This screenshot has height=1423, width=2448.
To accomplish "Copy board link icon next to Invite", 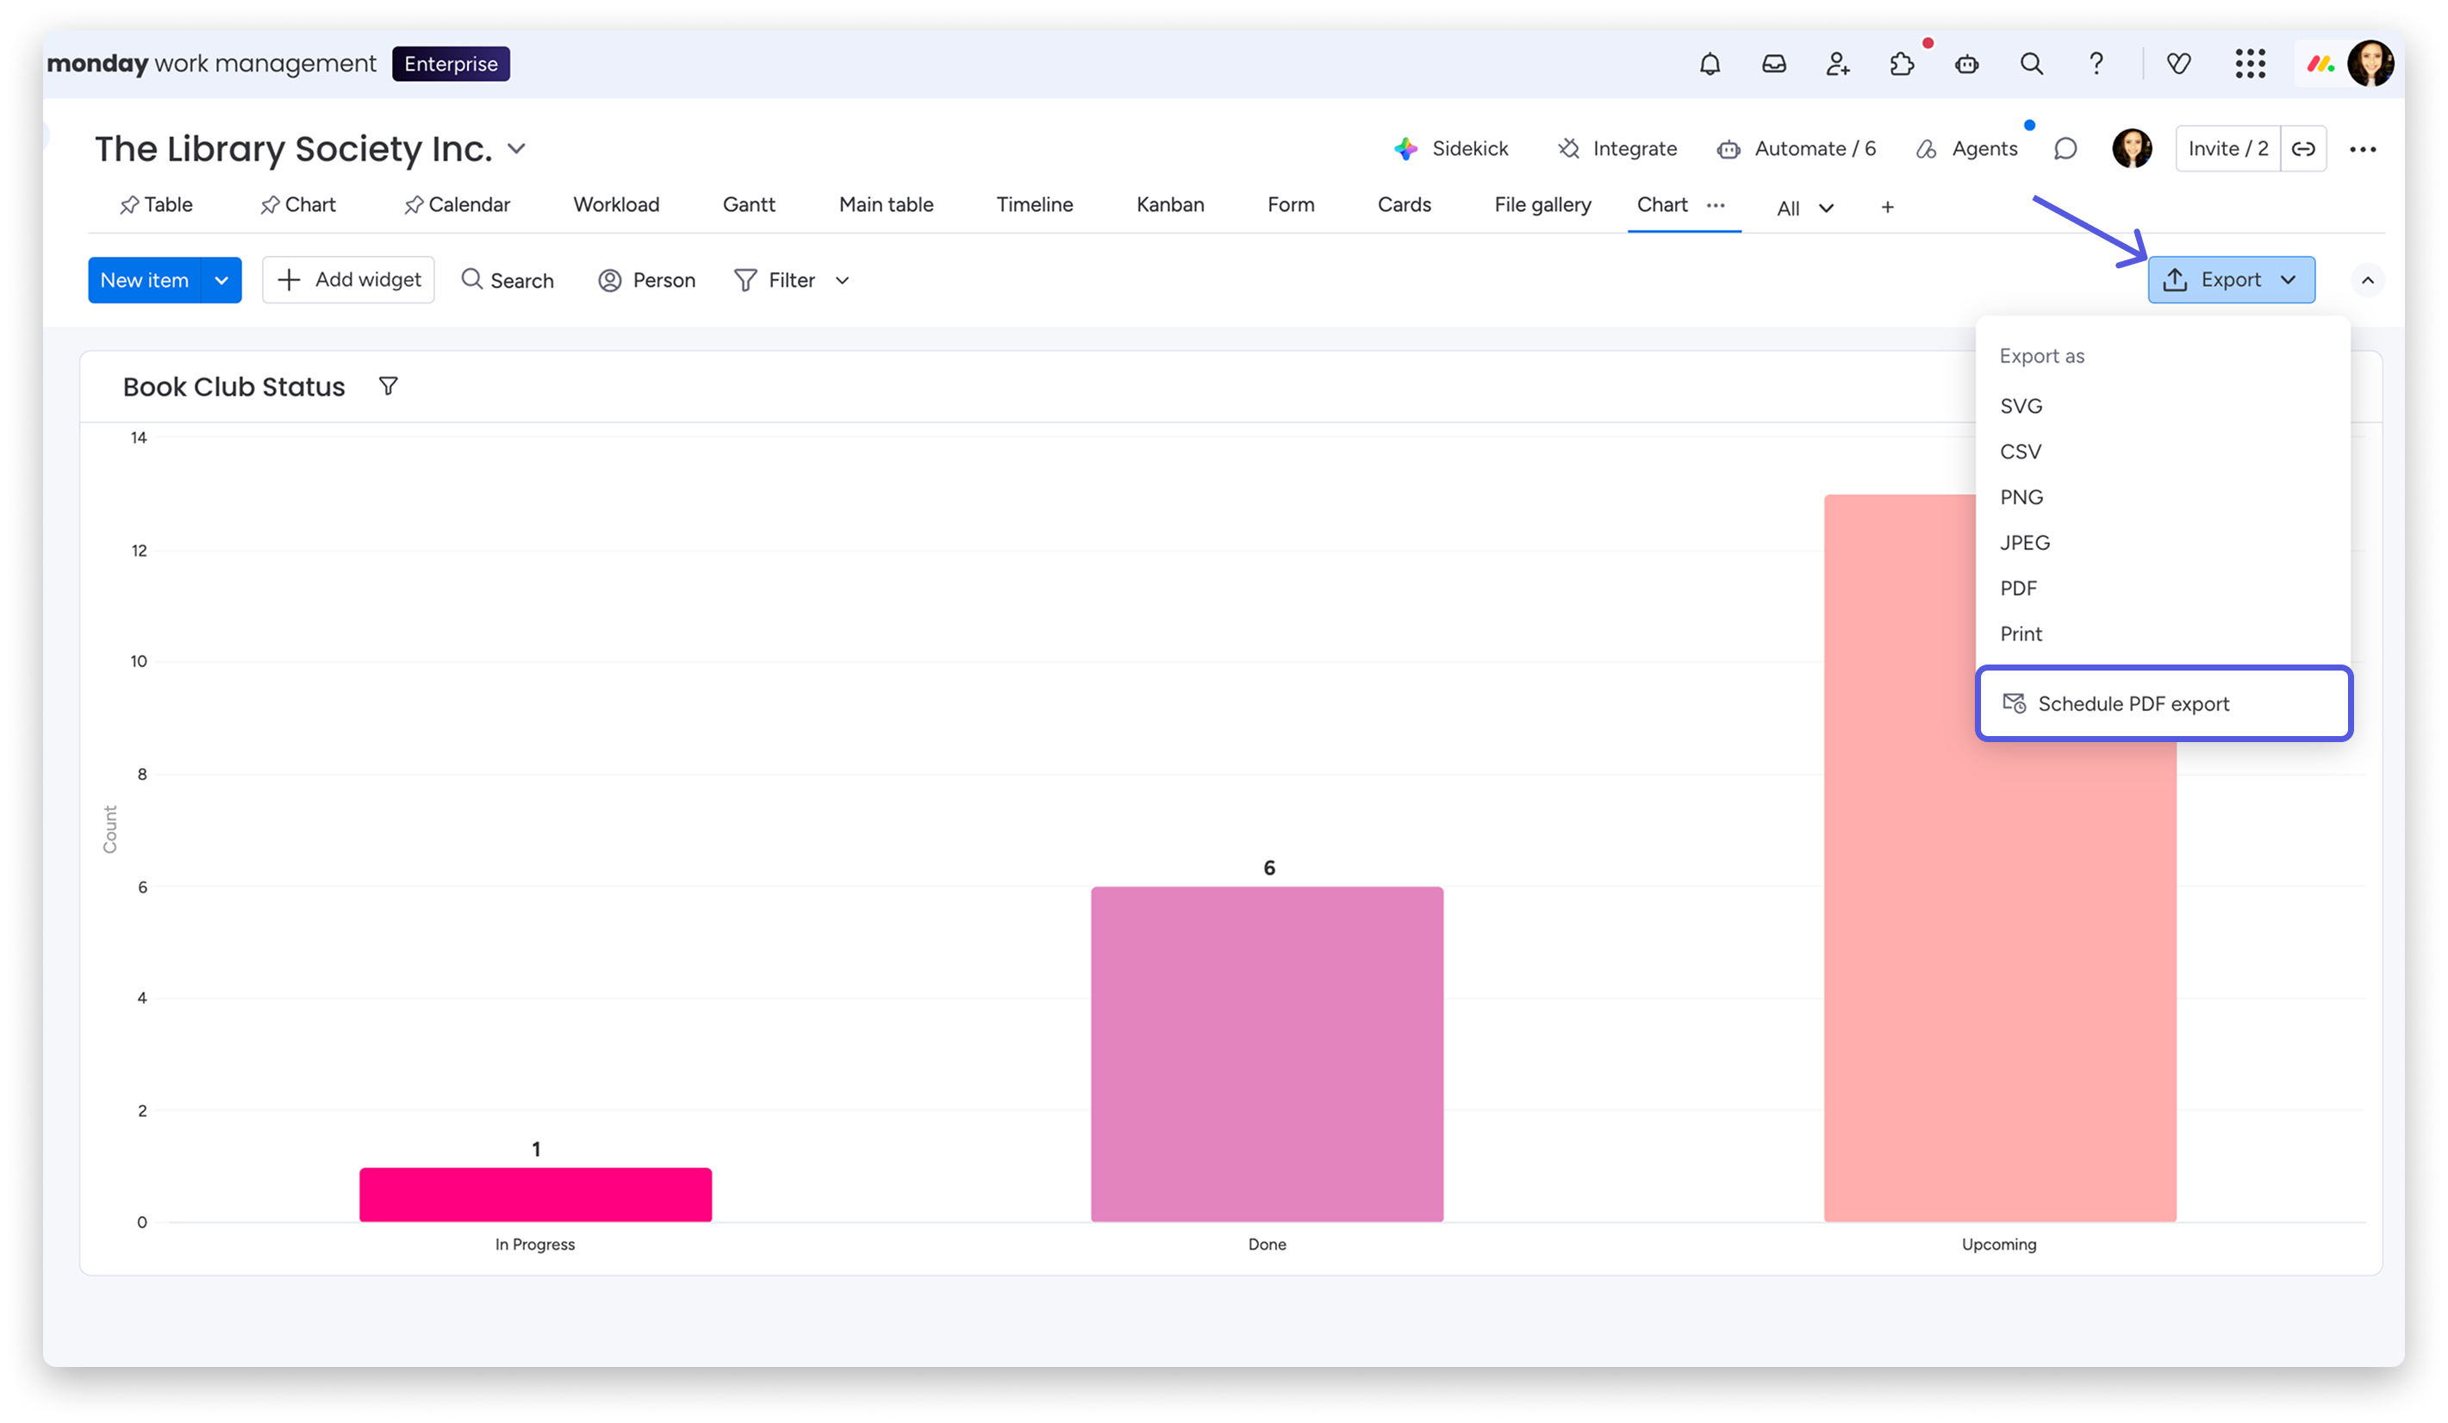I will tap(2303, 149).
